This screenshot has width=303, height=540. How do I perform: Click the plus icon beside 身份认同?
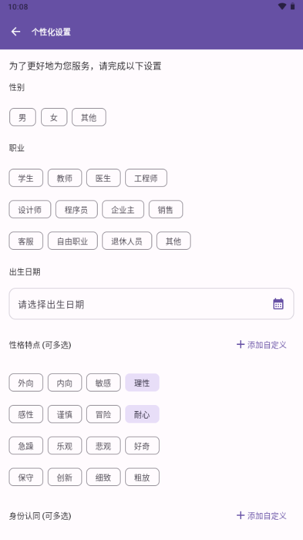(x=240, y=516)
